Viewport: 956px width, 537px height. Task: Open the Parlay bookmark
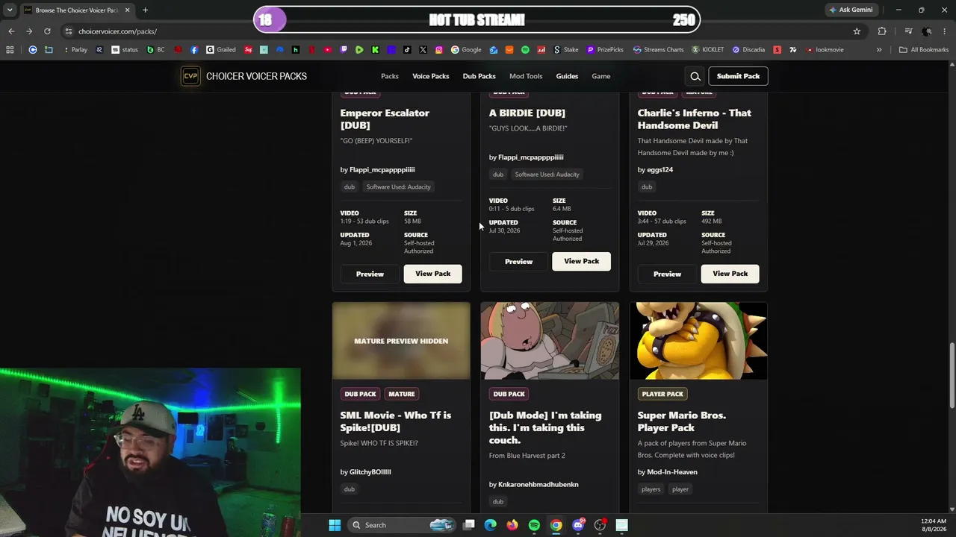pyautogui.click(x=75, y=50)
